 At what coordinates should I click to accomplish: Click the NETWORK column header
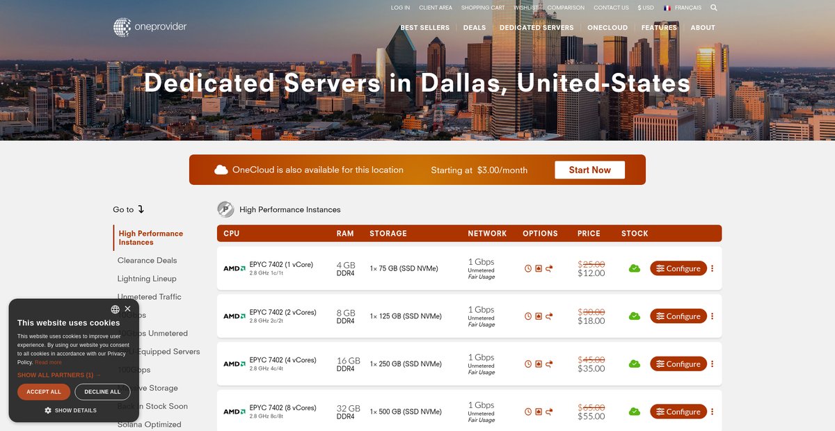[487, 234]
